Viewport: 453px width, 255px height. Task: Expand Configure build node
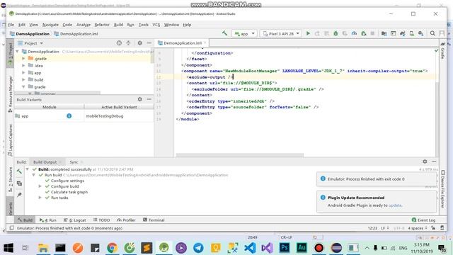pyautogui.click(x=40, y=186)
